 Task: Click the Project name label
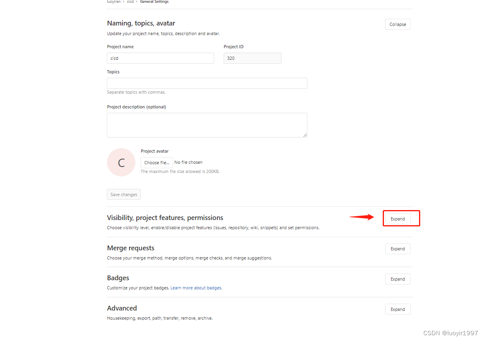pos(120,47)
